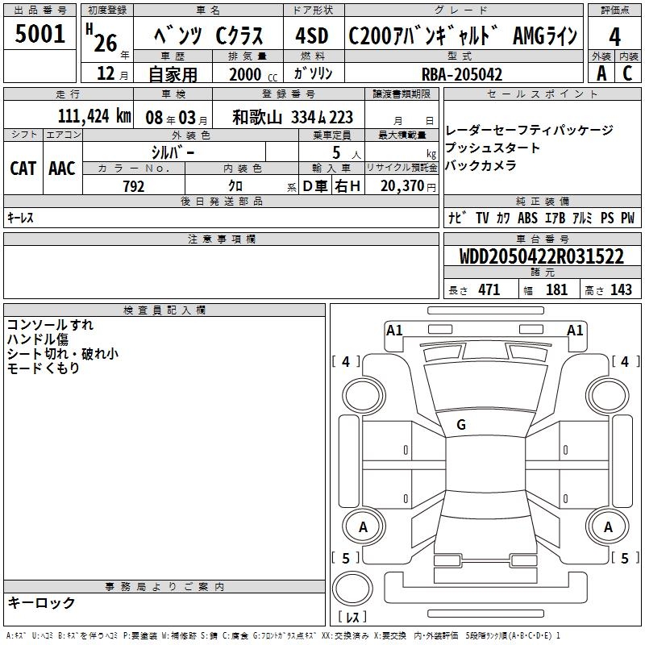Click the エアB equipment item

556,218
